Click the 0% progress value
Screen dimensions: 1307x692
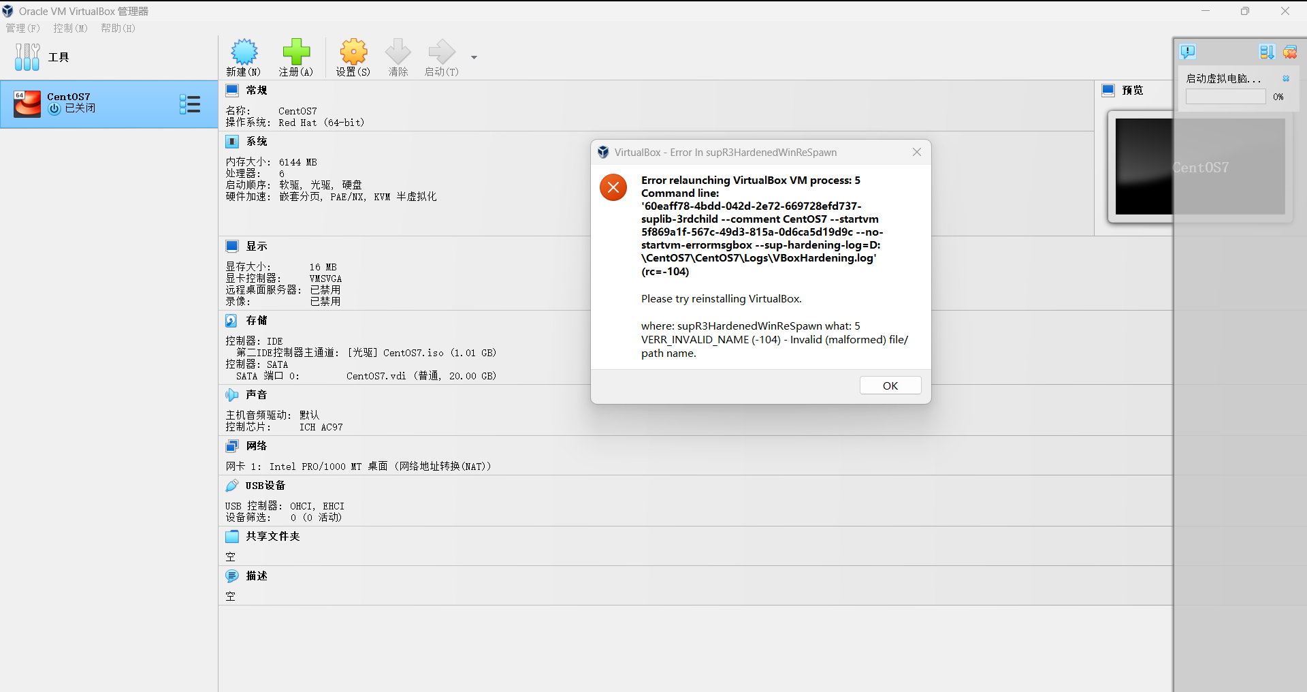[x=1278, y=97]
